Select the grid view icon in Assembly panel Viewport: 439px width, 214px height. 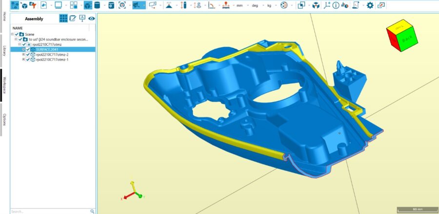63,19
